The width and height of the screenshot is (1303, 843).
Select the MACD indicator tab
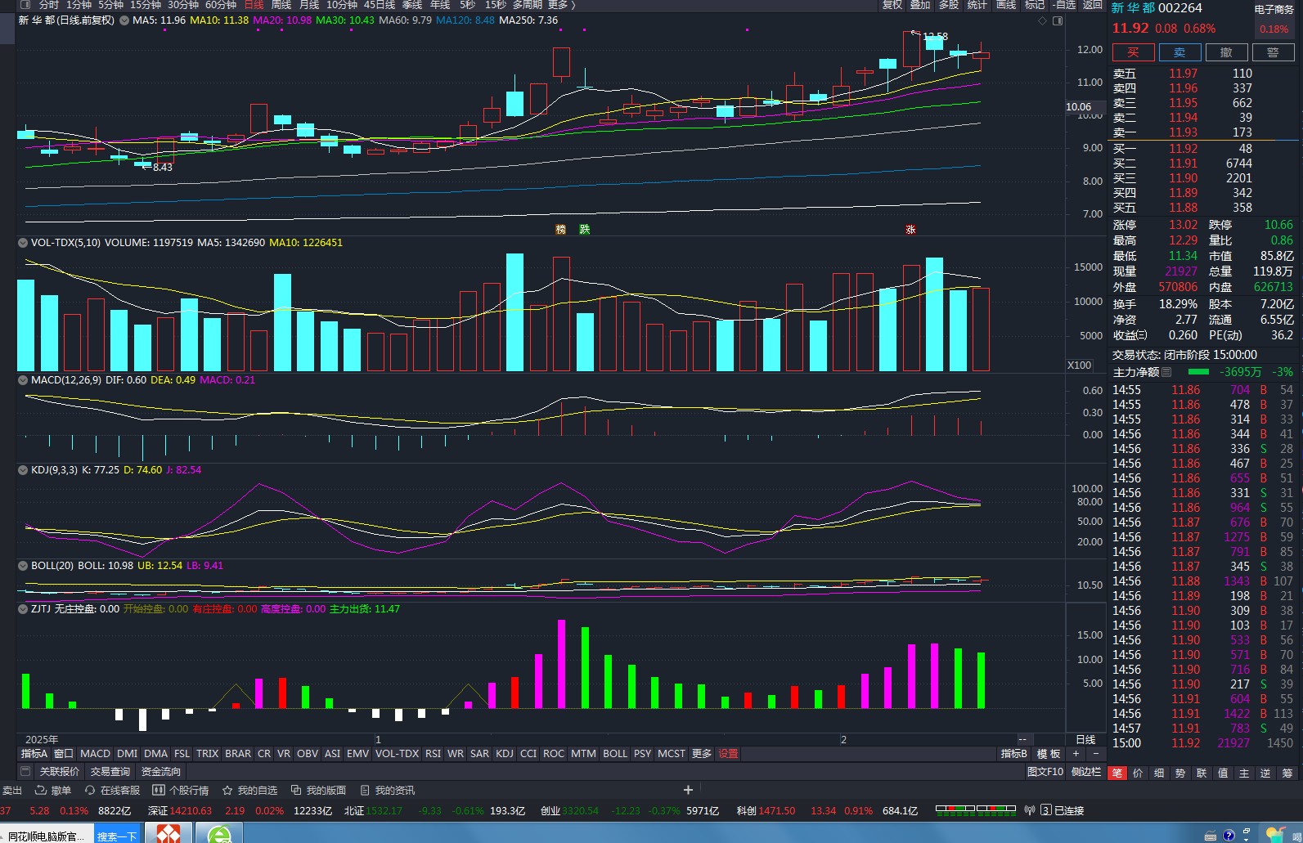click(x=95, y=754)
